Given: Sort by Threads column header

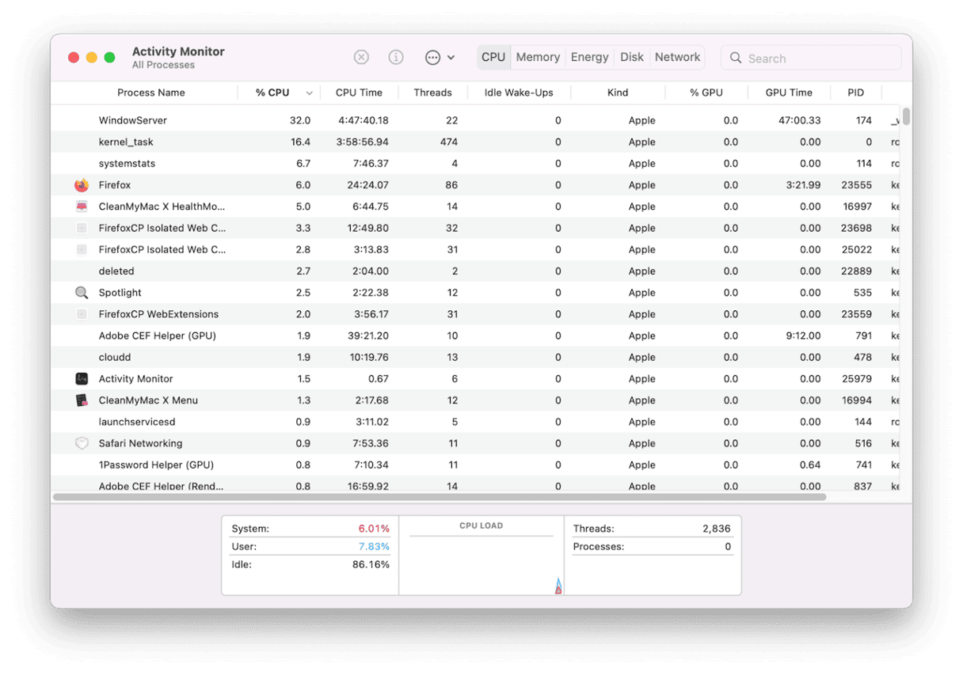Looking at the screenshot, I should click(x=432, y=93).
